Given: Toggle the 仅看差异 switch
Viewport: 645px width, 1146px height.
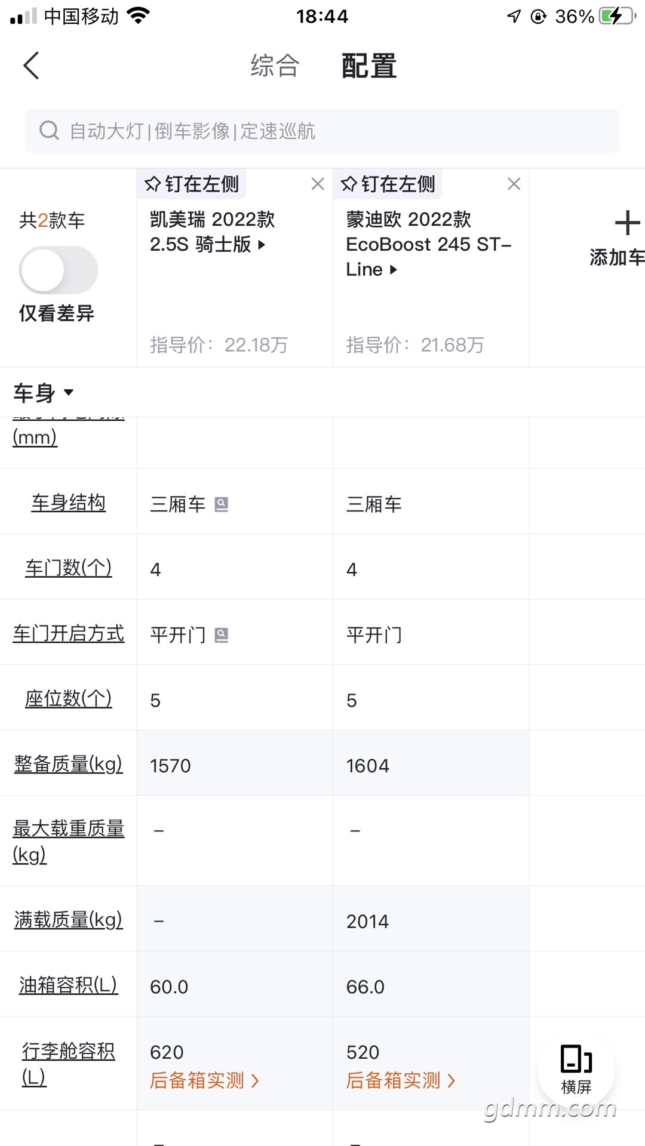Looking at the screenshot, I should coord(59,270).
